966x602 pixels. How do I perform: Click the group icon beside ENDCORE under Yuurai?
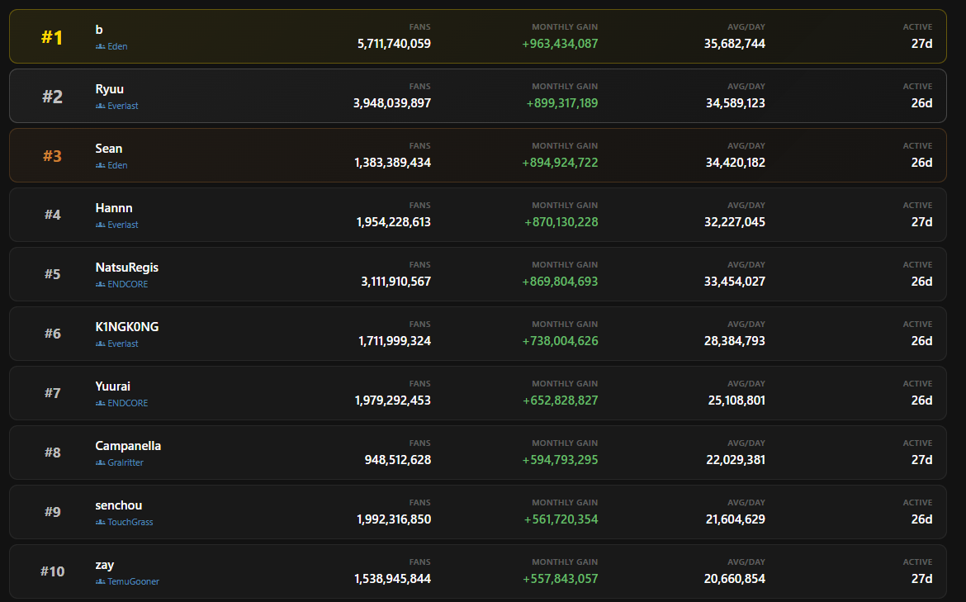[x=101, y=403]
